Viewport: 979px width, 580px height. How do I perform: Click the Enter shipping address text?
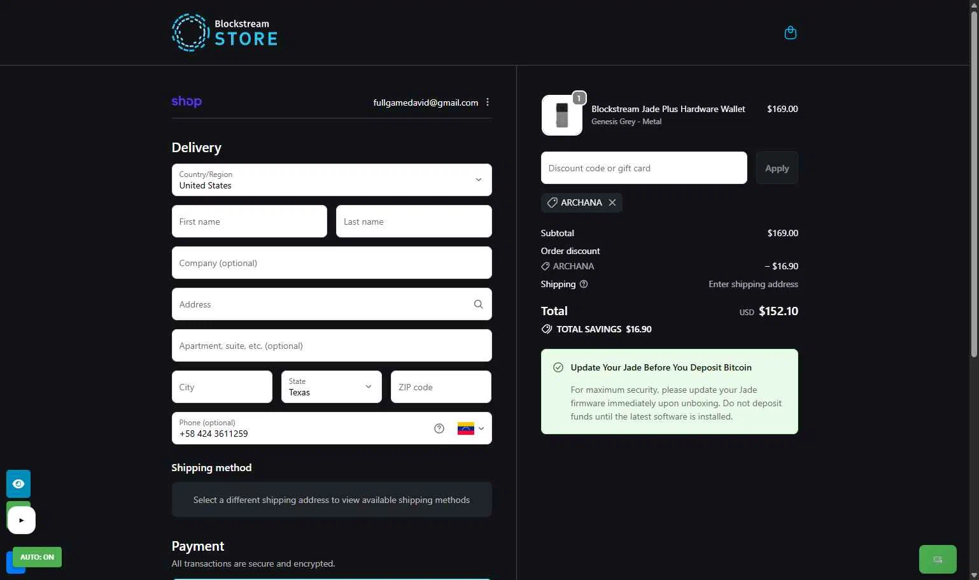(x=754, y=284)
